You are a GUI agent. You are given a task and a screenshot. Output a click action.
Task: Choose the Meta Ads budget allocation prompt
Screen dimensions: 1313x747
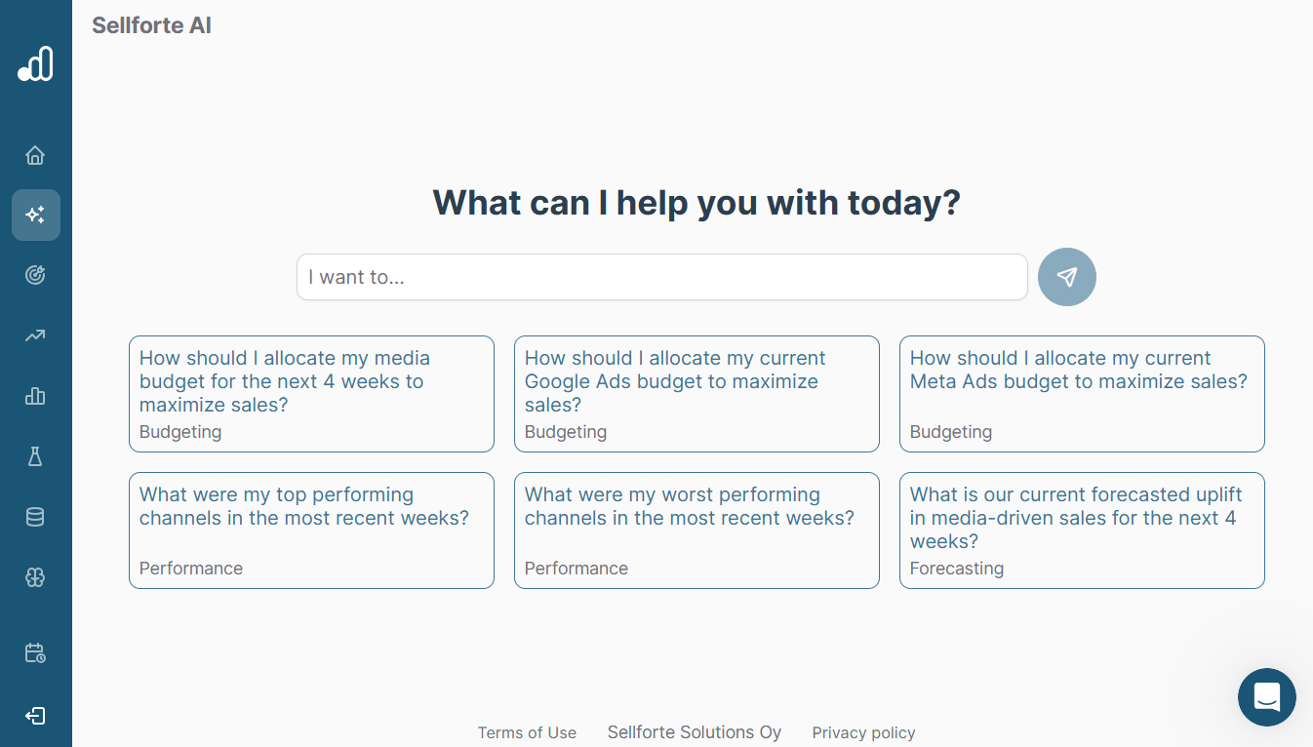point(1082,393)
